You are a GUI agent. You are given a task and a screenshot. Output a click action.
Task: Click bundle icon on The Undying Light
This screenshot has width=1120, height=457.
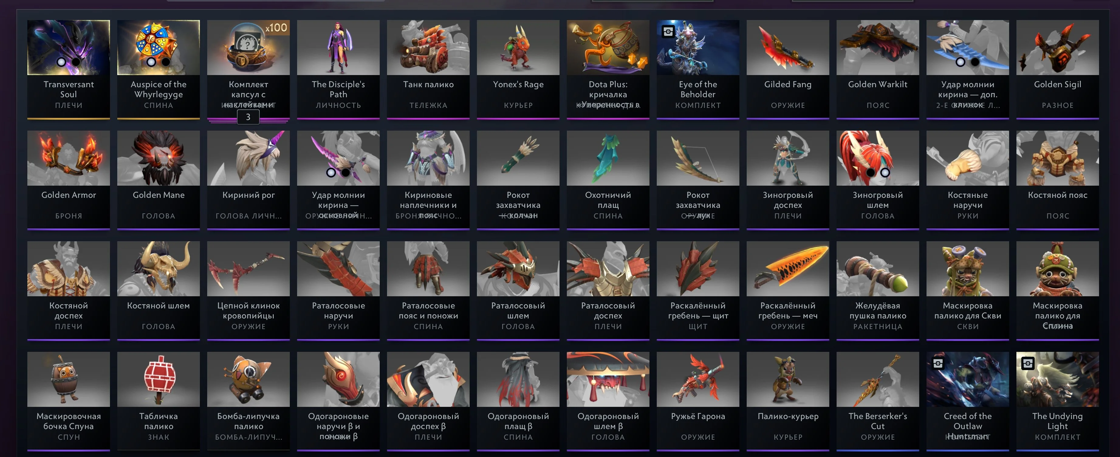tap(1028, 363)
